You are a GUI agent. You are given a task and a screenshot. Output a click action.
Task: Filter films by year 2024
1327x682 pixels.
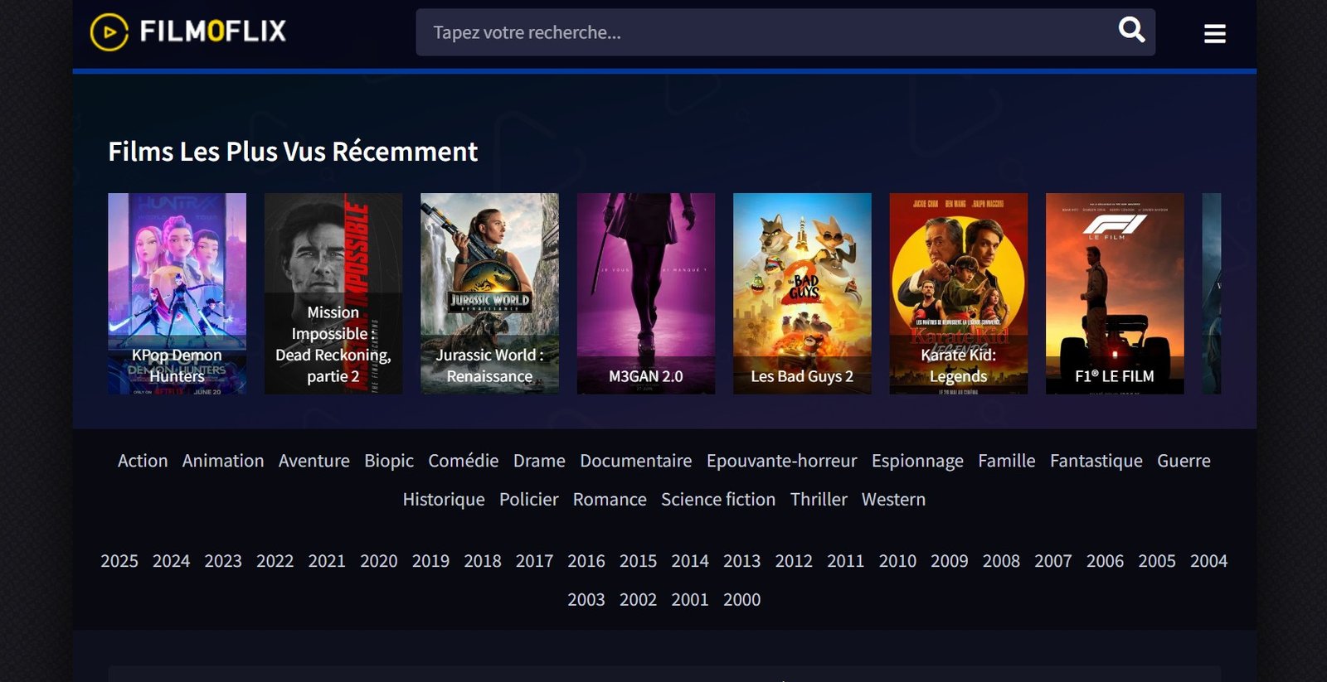tap(172, 561)
